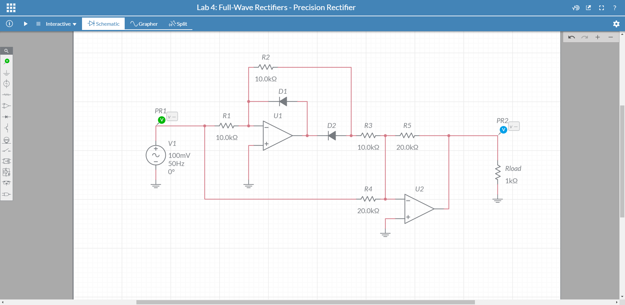Toggle the PR2 probe display box
The height and width of the screenshot is (305, 625).
point(514,126)
